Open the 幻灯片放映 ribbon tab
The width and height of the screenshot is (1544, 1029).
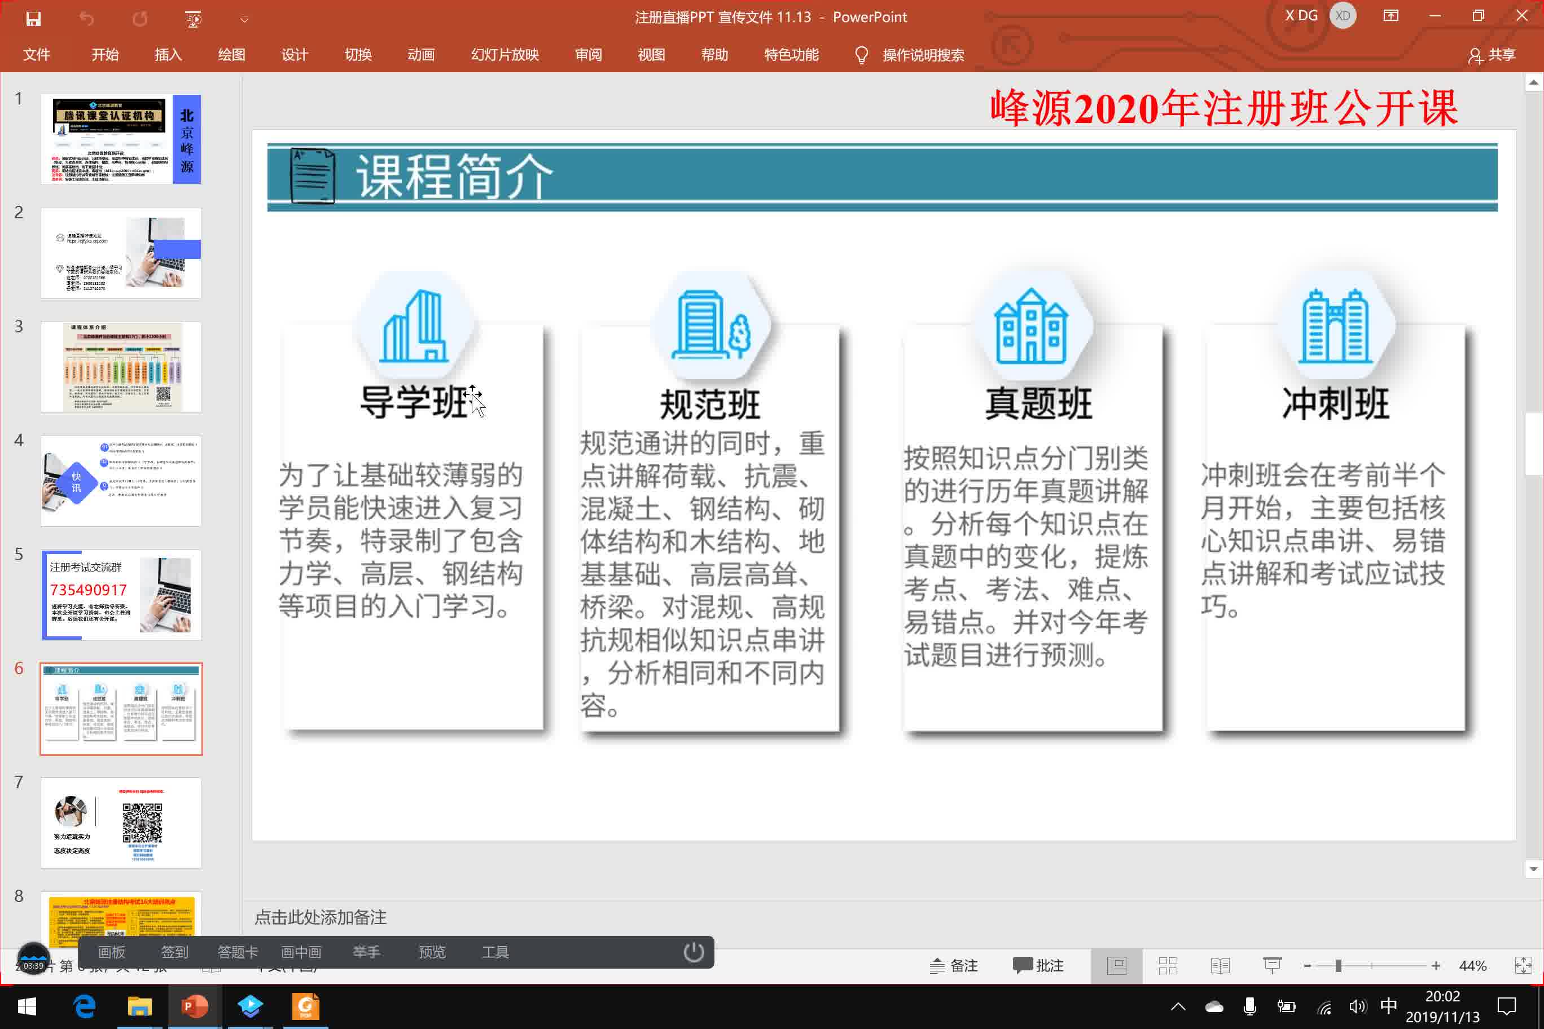pyautogui.click(x=505, y=55)
